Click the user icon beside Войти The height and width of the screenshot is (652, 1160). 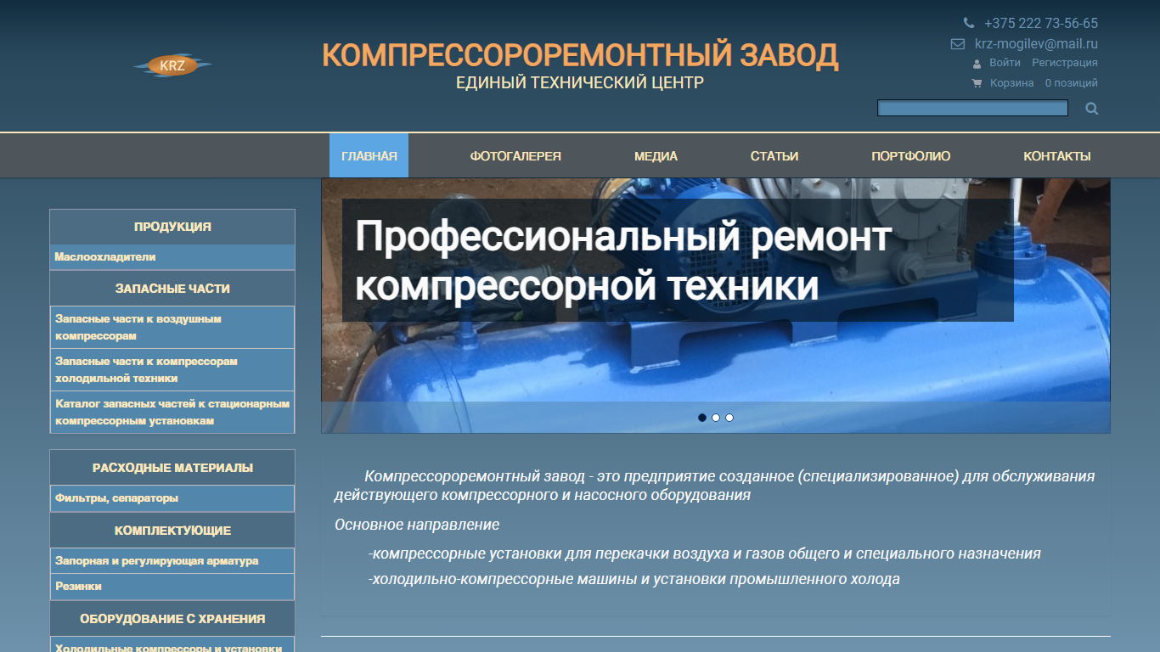click(977, 64)
